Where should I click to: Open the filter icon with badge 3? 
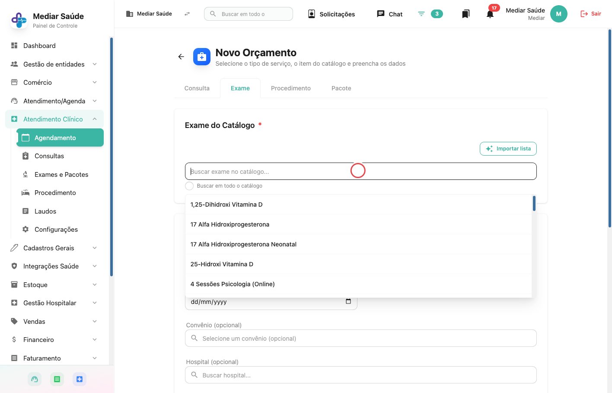(421, 14)
